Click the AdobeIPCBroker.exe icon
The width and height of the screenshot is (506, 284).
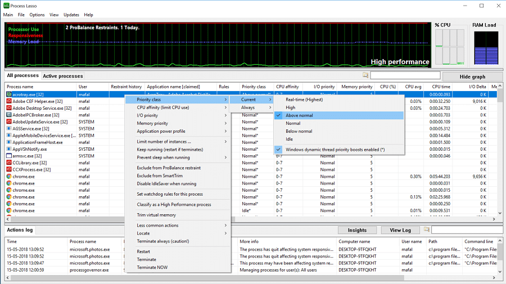9,115
